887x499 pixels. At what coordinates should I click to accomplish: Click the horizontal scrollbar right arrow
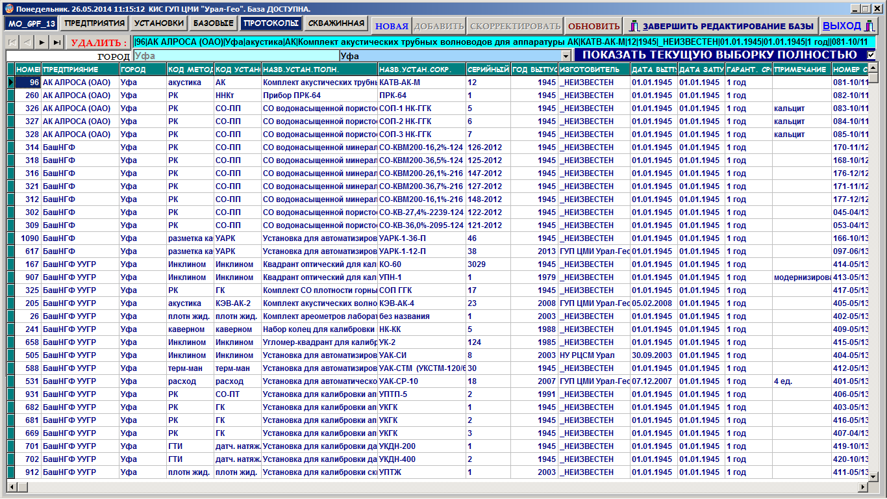[864, 487]
